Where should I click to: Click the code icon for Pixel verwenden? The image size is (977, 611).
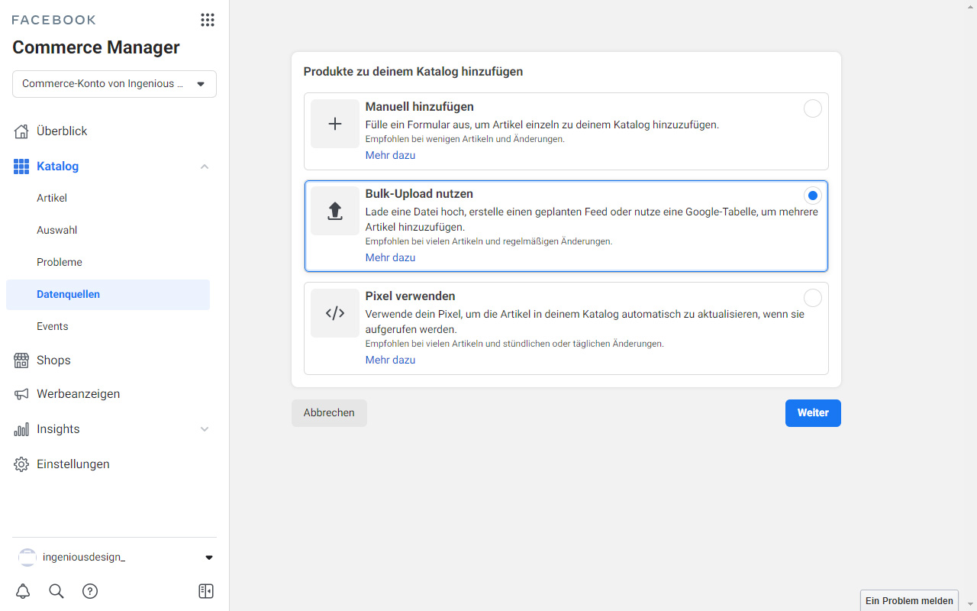[335, 313]
